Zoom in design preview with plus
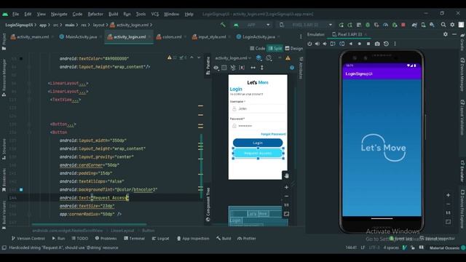 [286, 187]
